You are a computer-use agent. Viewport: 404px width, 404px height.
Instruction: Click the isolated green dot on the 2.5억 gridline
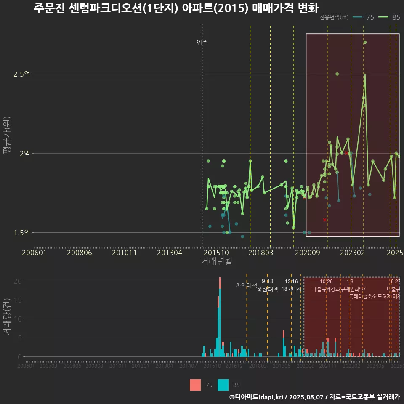tap(337, 74)
